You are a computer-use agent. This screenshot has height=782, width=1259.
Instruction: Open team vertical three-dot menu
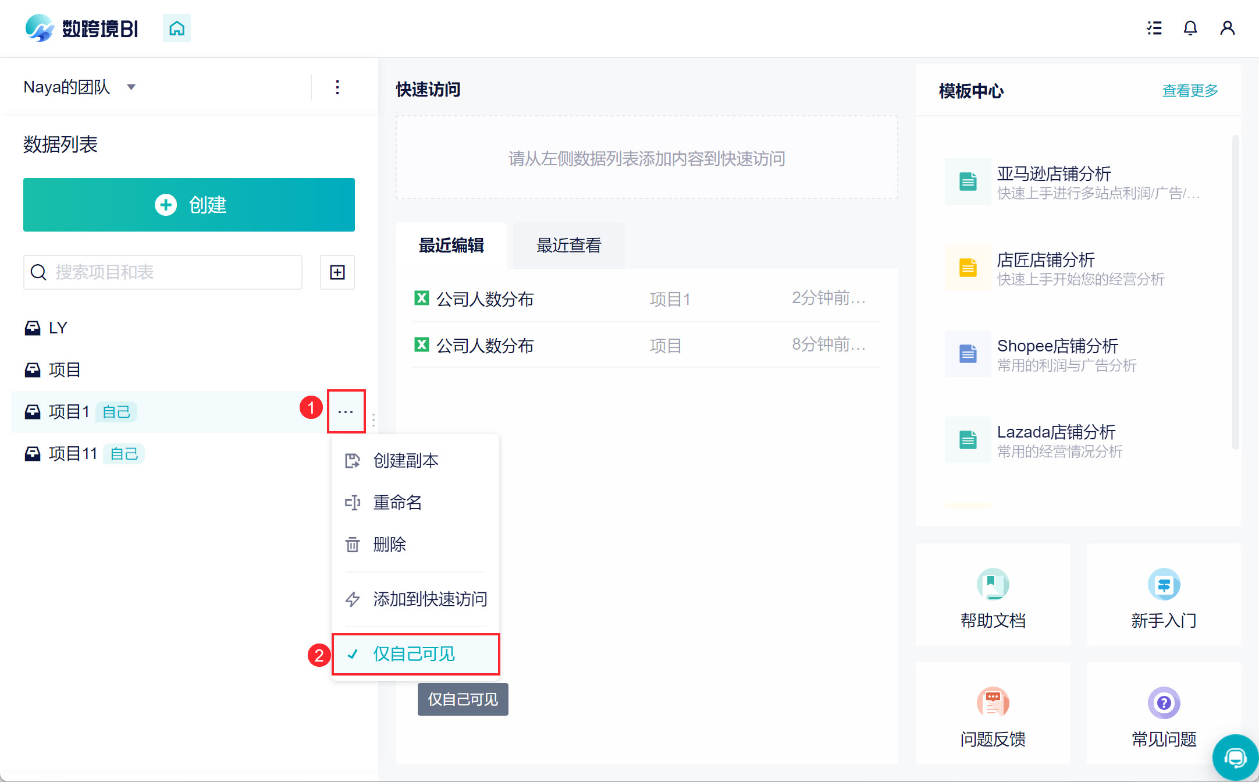point(337,87)
